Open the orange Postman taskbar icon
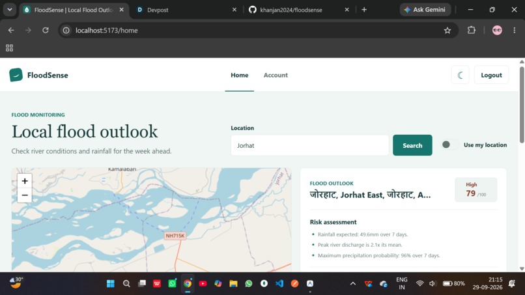This screenshot has height=295, width=525. point(294,284)
